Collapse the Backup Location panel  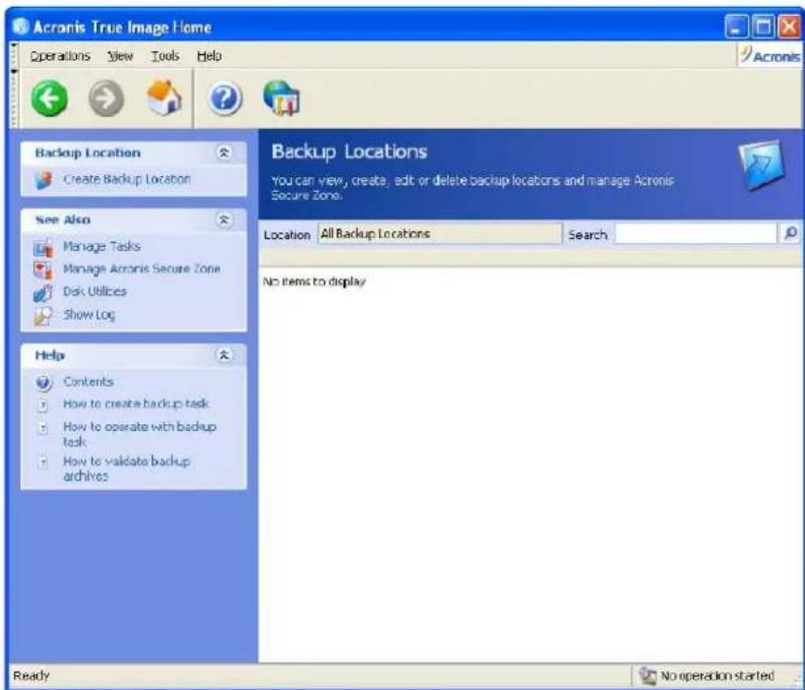pyautogui.click(x=223, y=153)
